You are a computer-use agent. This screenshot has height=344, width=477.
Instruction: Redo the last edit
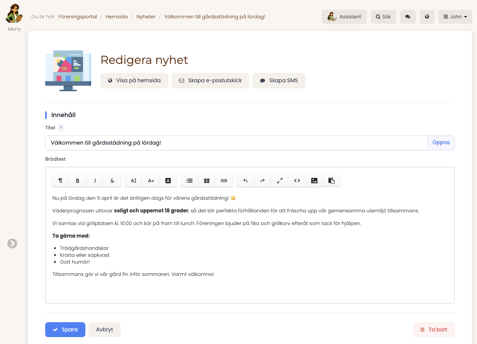click(x=263, y=181)
